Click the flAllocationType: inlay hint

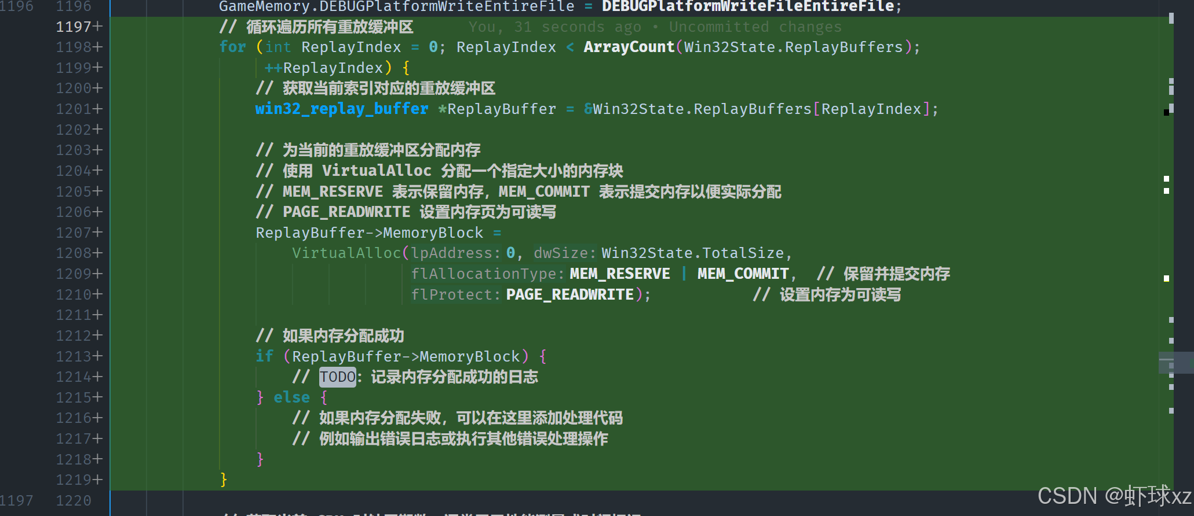click(488, 274)
